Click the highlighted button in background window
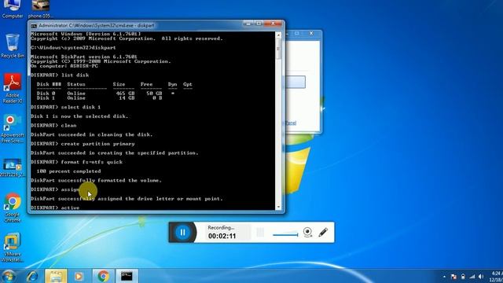Screen dimensions: 503x283 tap(295, 82)
